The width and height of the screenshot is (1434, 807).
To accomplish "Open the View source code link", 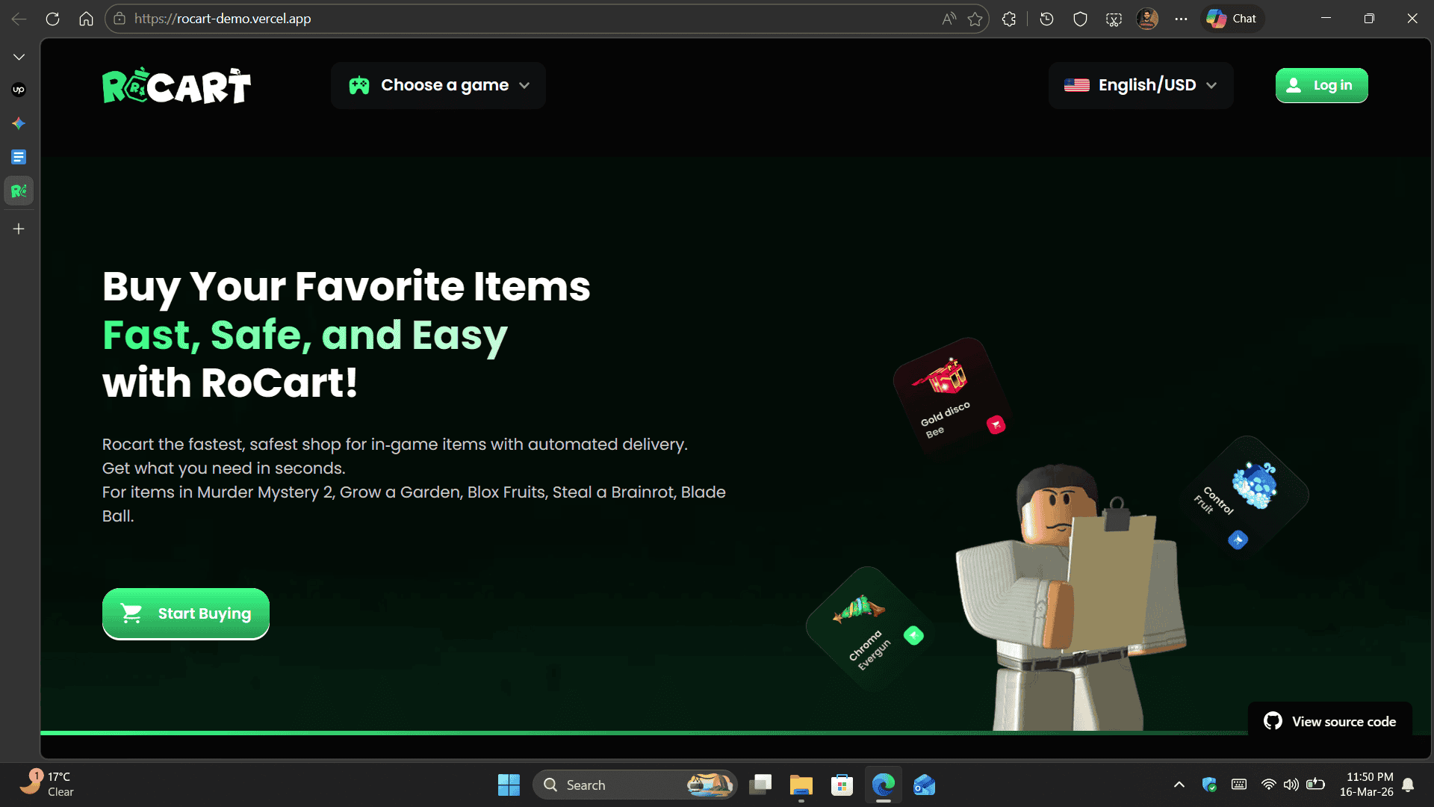I will point(1329,721).
